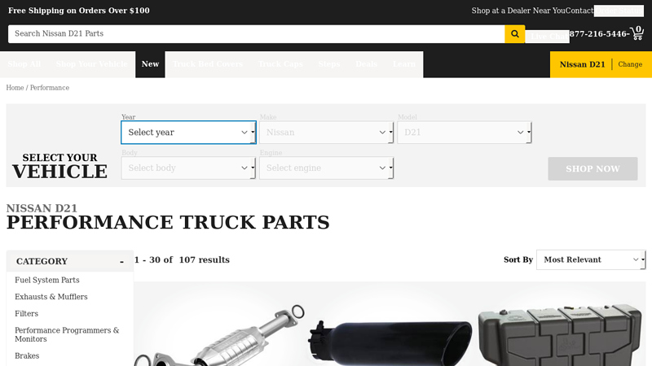This screenshot has width=652, height=366.
Task: Click Change vehicle link
Action: pos(630,64)
